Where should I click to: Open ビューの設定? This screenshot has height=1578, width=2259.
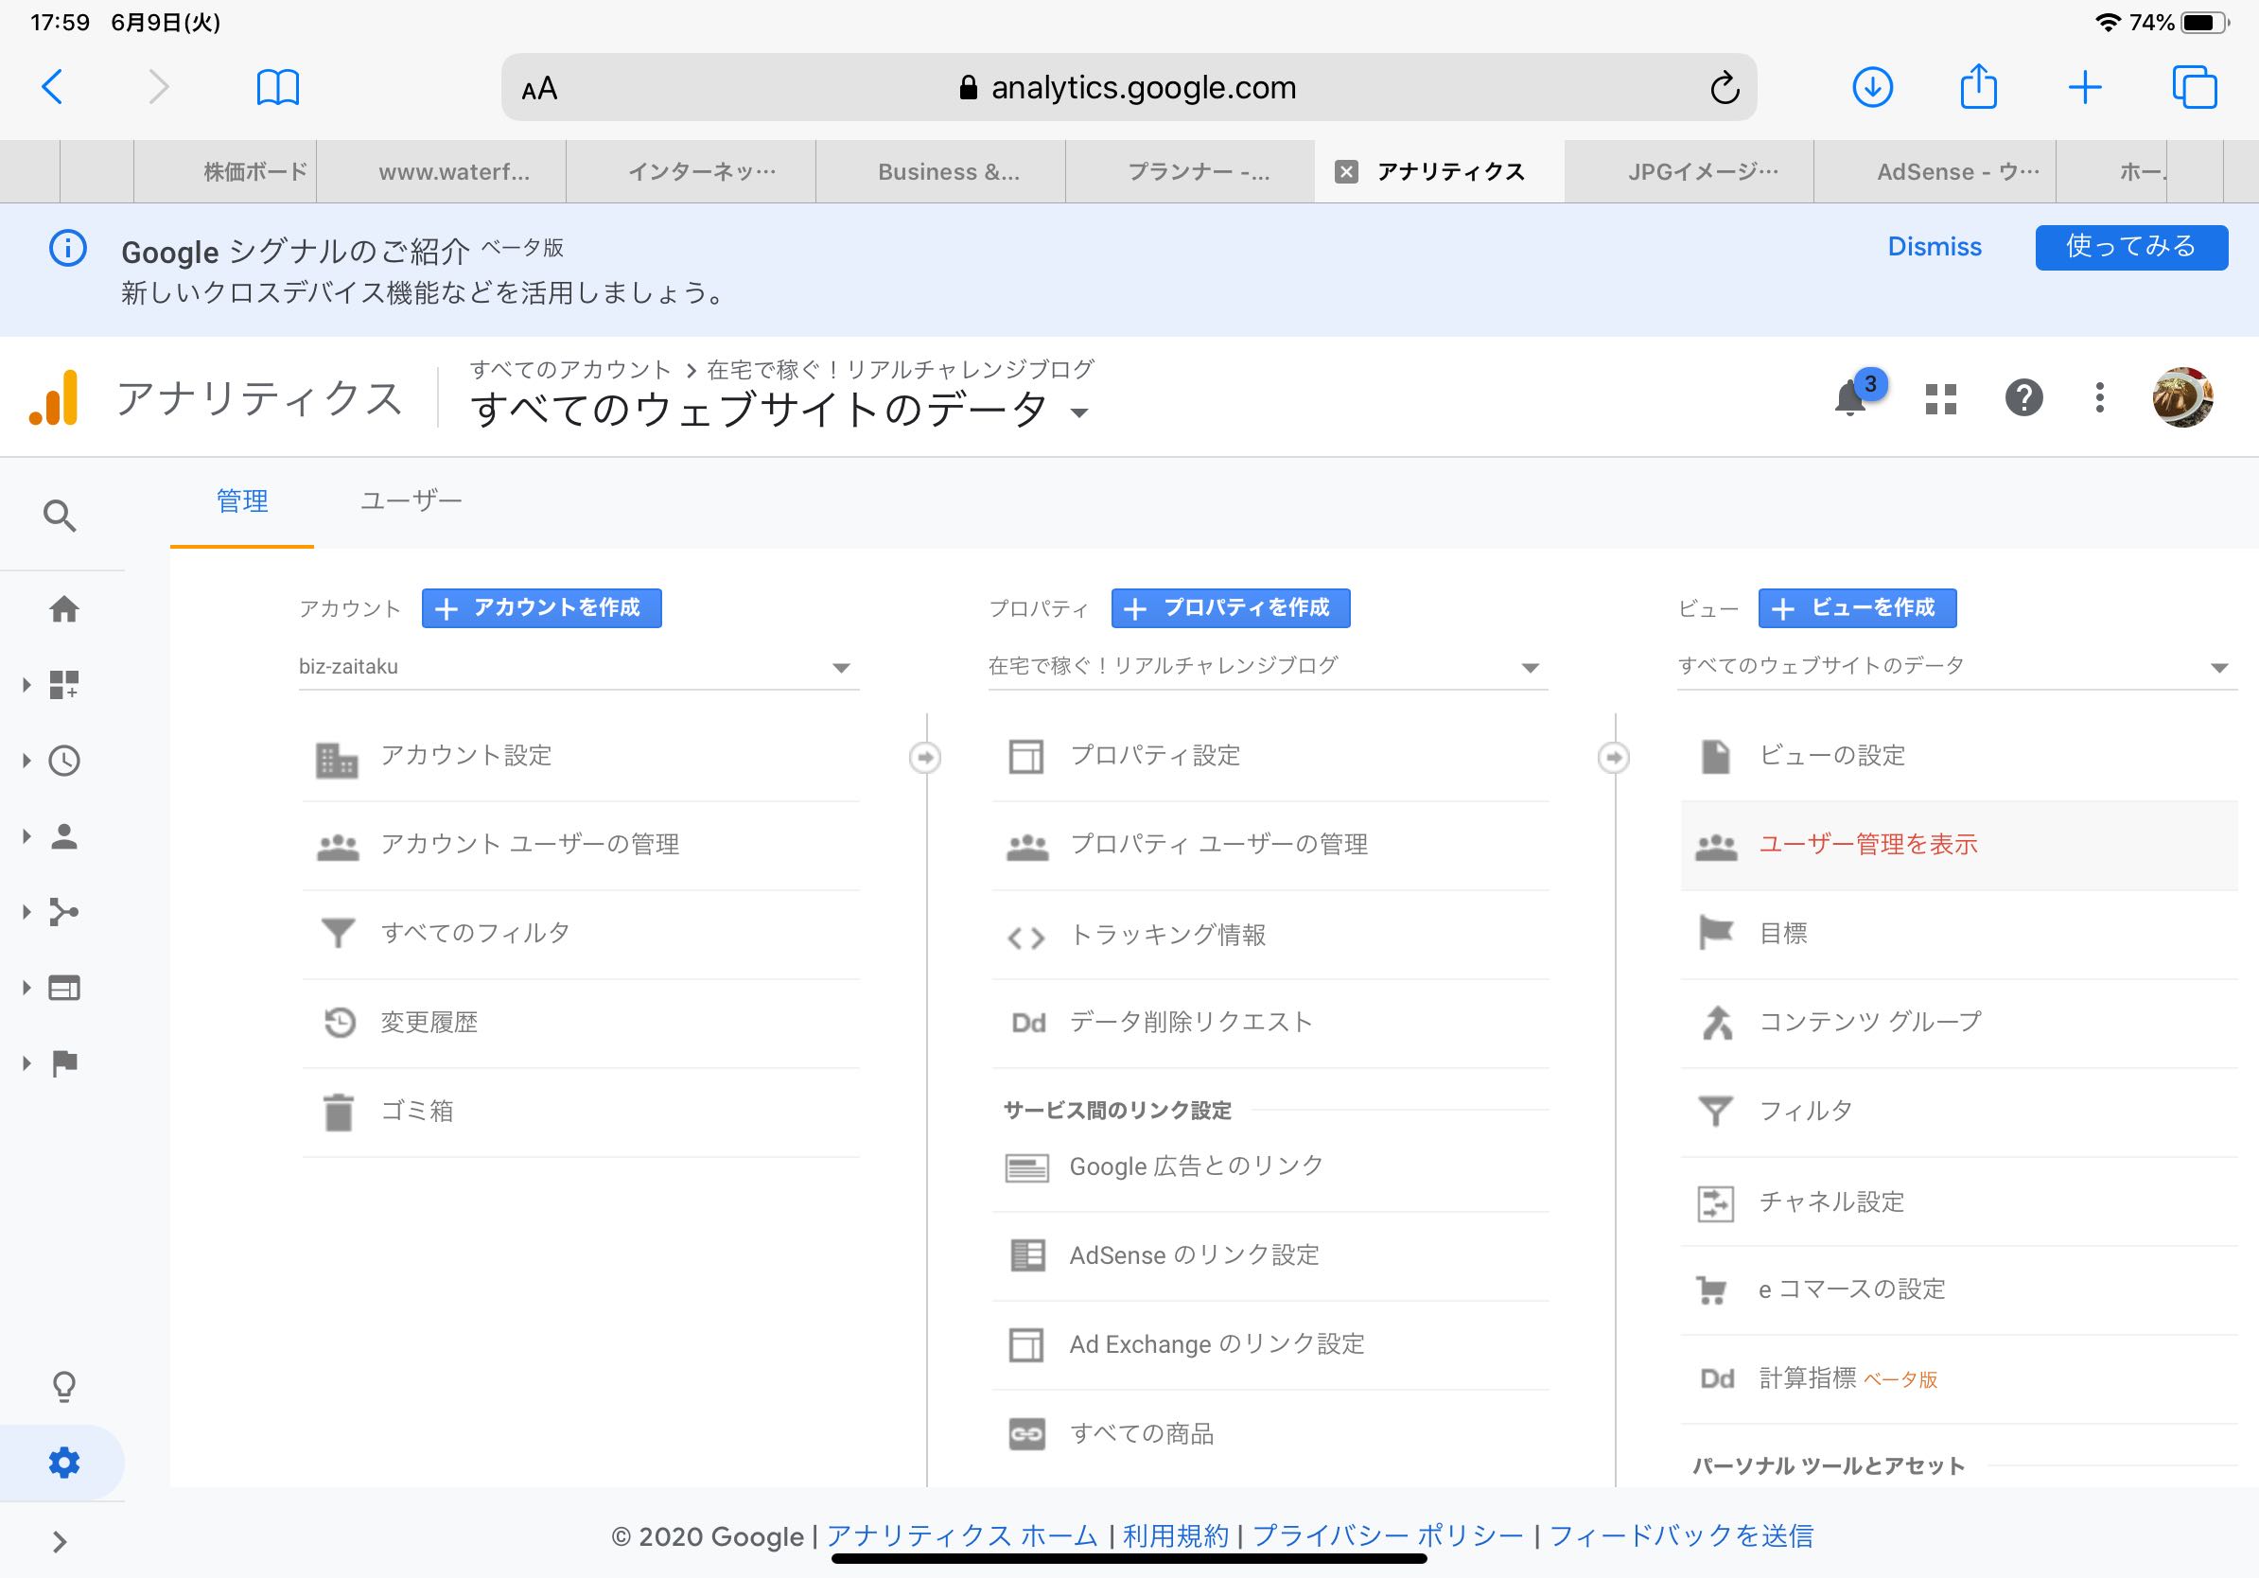(1959, 757)
